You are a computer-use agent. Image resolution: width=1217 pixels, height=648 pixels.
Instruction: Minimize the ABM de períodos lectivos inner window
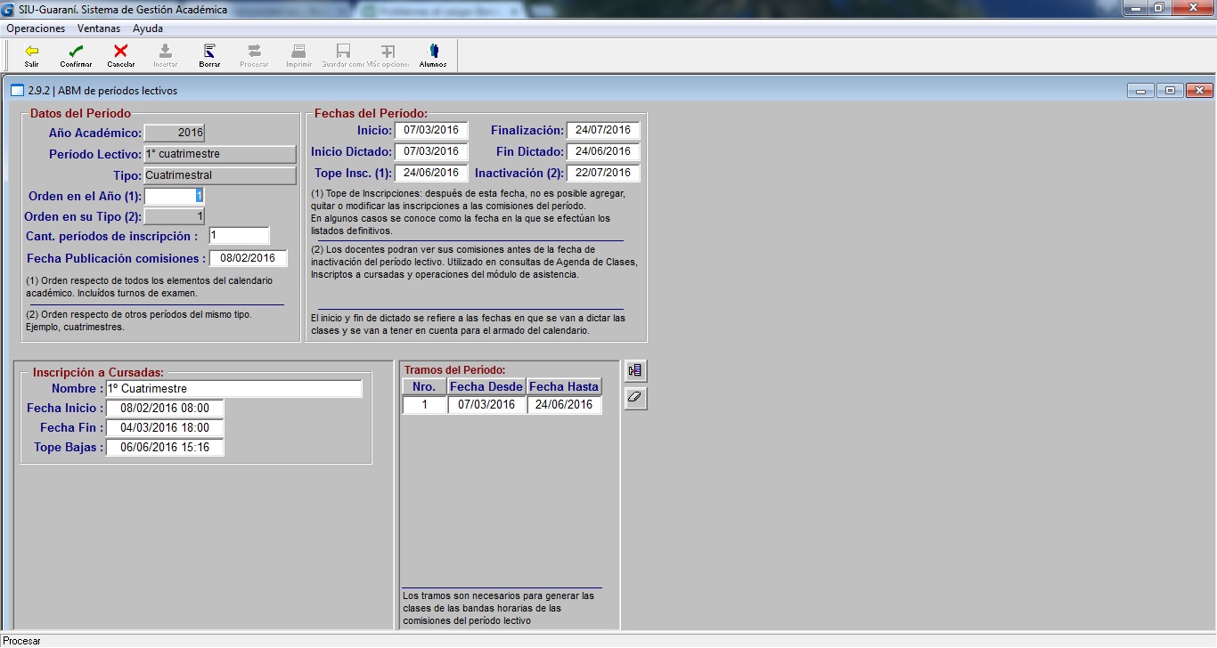[x=1141, y=91]
